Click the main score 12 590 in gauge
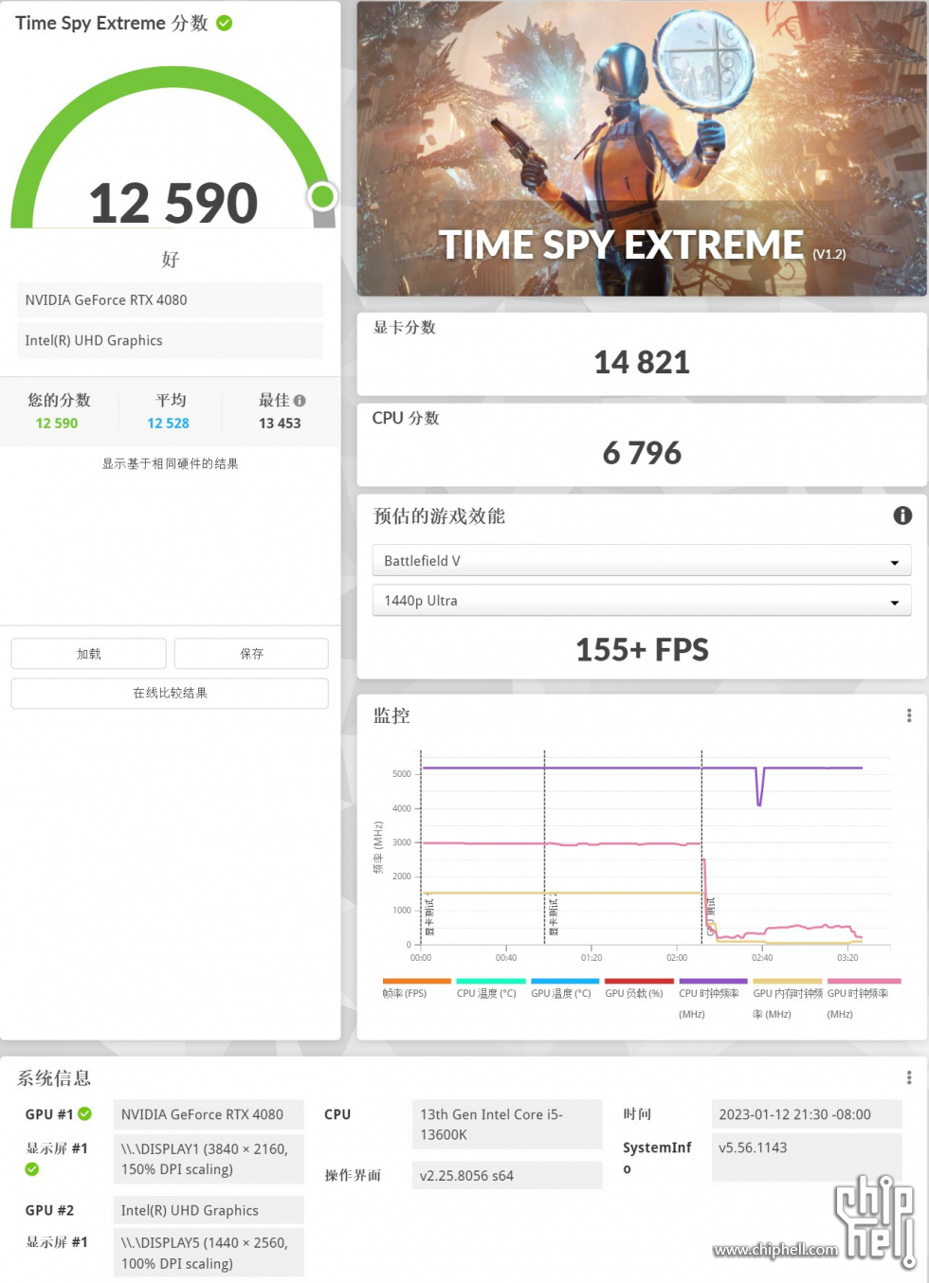This screenshot has width=929, height=1283. (173, 203)
